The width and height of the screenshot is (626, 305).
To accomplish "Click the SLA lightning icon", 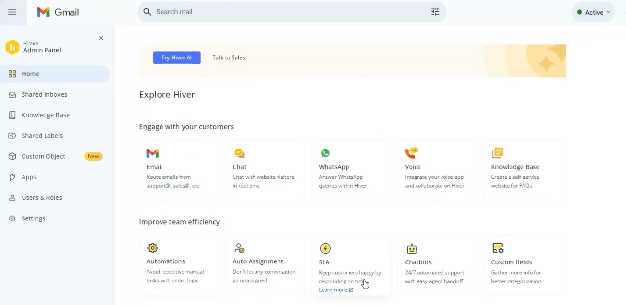I will tap(325, 248).
